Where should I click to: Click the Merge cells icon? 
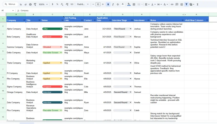(139, 4)
